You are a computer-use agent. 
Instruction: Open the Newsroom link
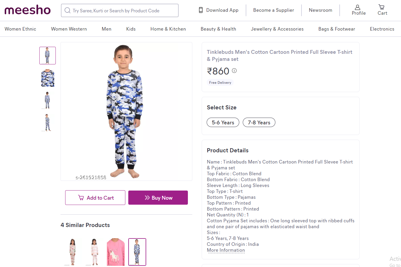(x=321, y=10)
